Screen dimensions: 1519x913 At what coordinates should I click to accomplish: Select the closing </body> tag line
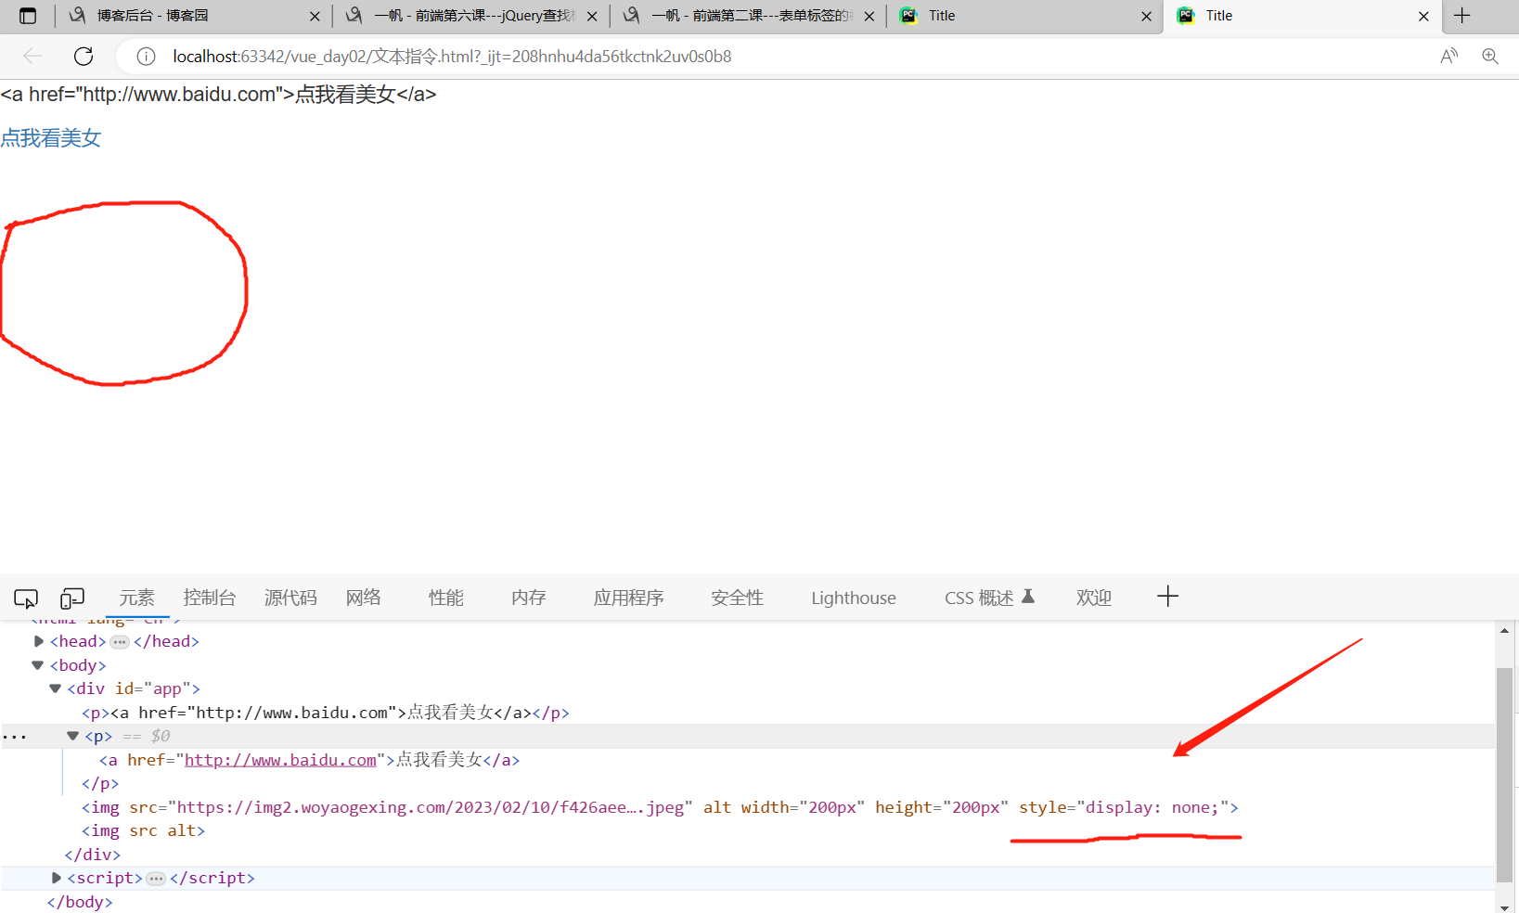[80, 902]
